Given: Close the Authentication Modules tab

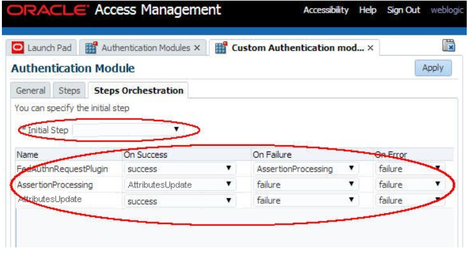Looking at the screenshot, I should tap(197, 48).
